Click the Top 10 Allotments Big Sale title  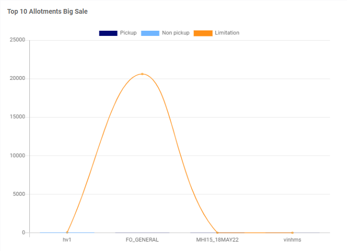tap(47, 11)
